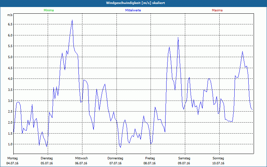
Task: Click the 2,5 y-axis value
Action: pyautogui.click(x=10, y=112)
